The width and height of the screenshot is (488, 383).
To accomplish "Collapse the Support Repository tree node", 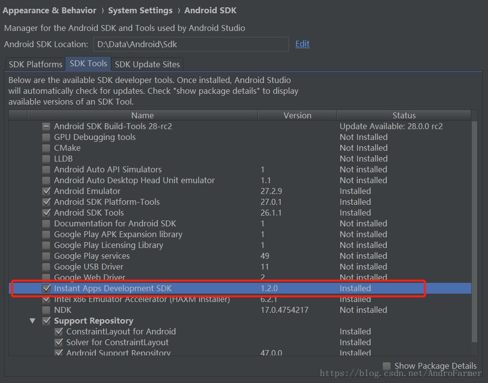I will click(x=32, y=321).
